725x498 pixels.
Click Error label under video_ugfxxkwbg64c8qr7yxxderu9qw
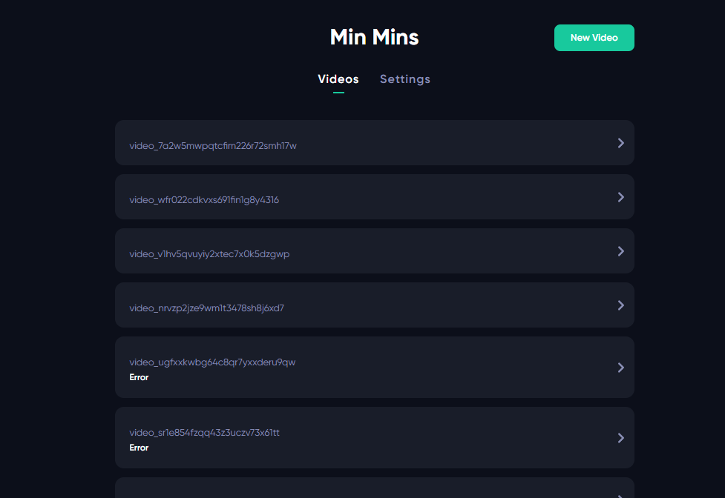click(139, 377)
